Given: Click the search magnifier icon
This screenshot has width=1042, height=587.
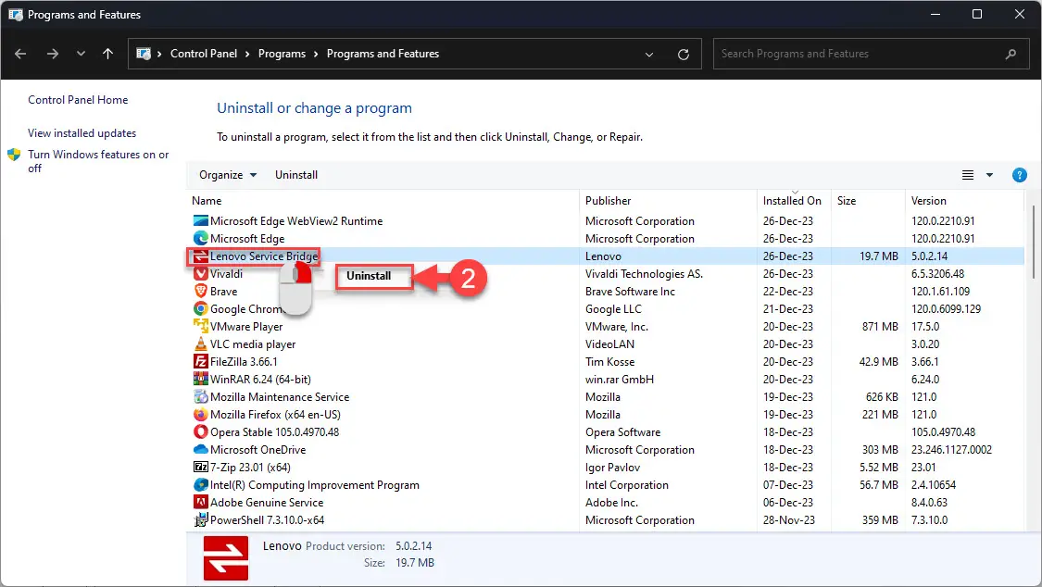Looking at the screenshot, I should point(1011,54).
